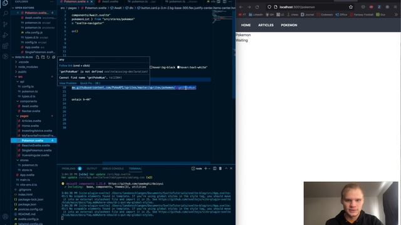This screenshot has width=401, height=225.
Task: Open the Firefox hamburger menu
Action: click(395, 7)
